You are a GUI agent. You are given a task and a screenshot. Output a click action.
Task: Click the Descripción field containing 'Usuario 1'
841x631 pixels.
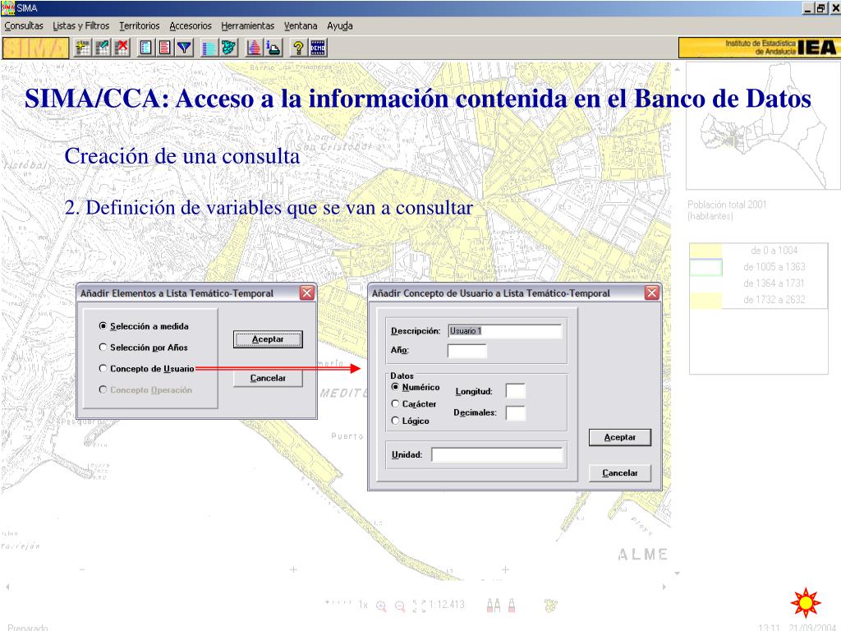(505, 331)
